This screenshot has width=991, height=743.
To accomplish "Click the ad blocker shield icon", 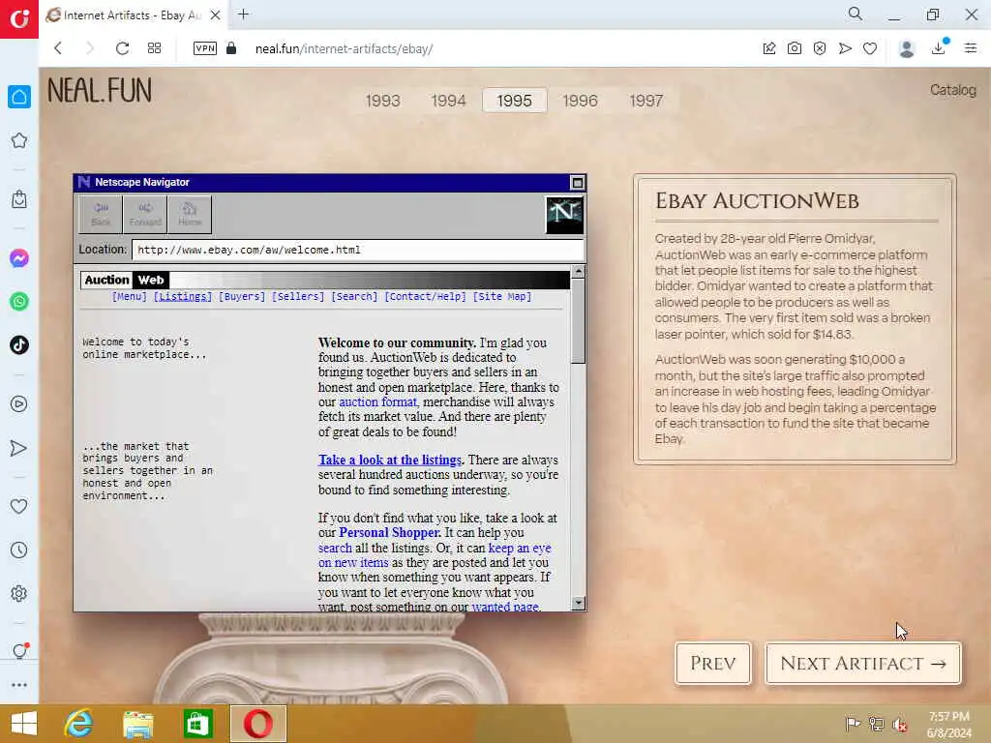I will click(820, 48).
